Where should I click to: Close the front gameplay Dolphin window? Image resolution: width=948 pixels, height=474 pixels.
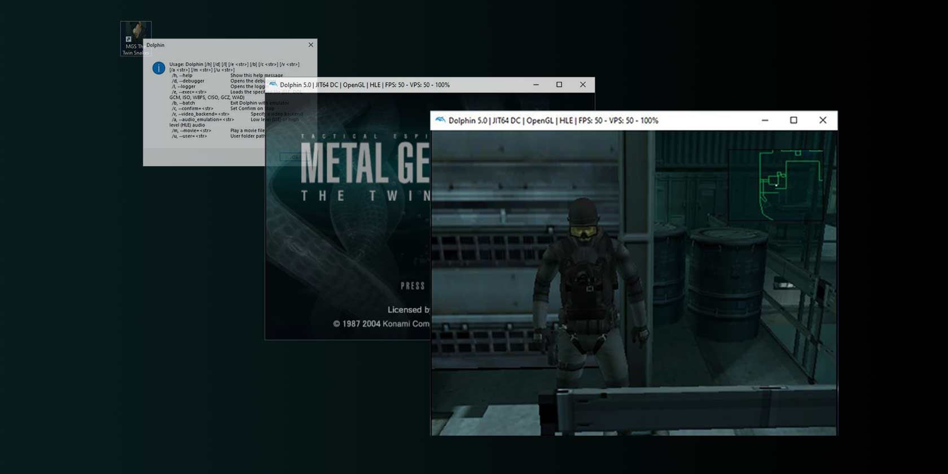[x=823, y=120]
